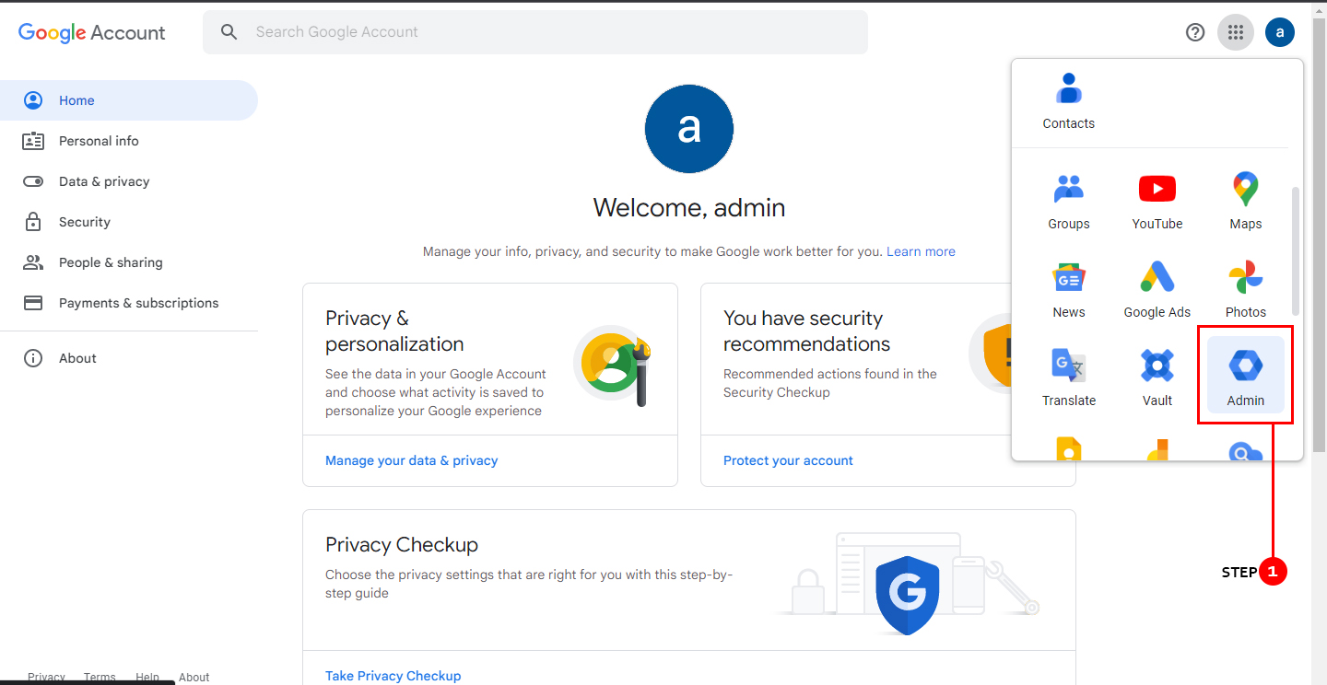This screenshot has height=685, width=1327.
Task: Open Google Maps icon
Action: pyautogui.click(x=1245, y=200)
